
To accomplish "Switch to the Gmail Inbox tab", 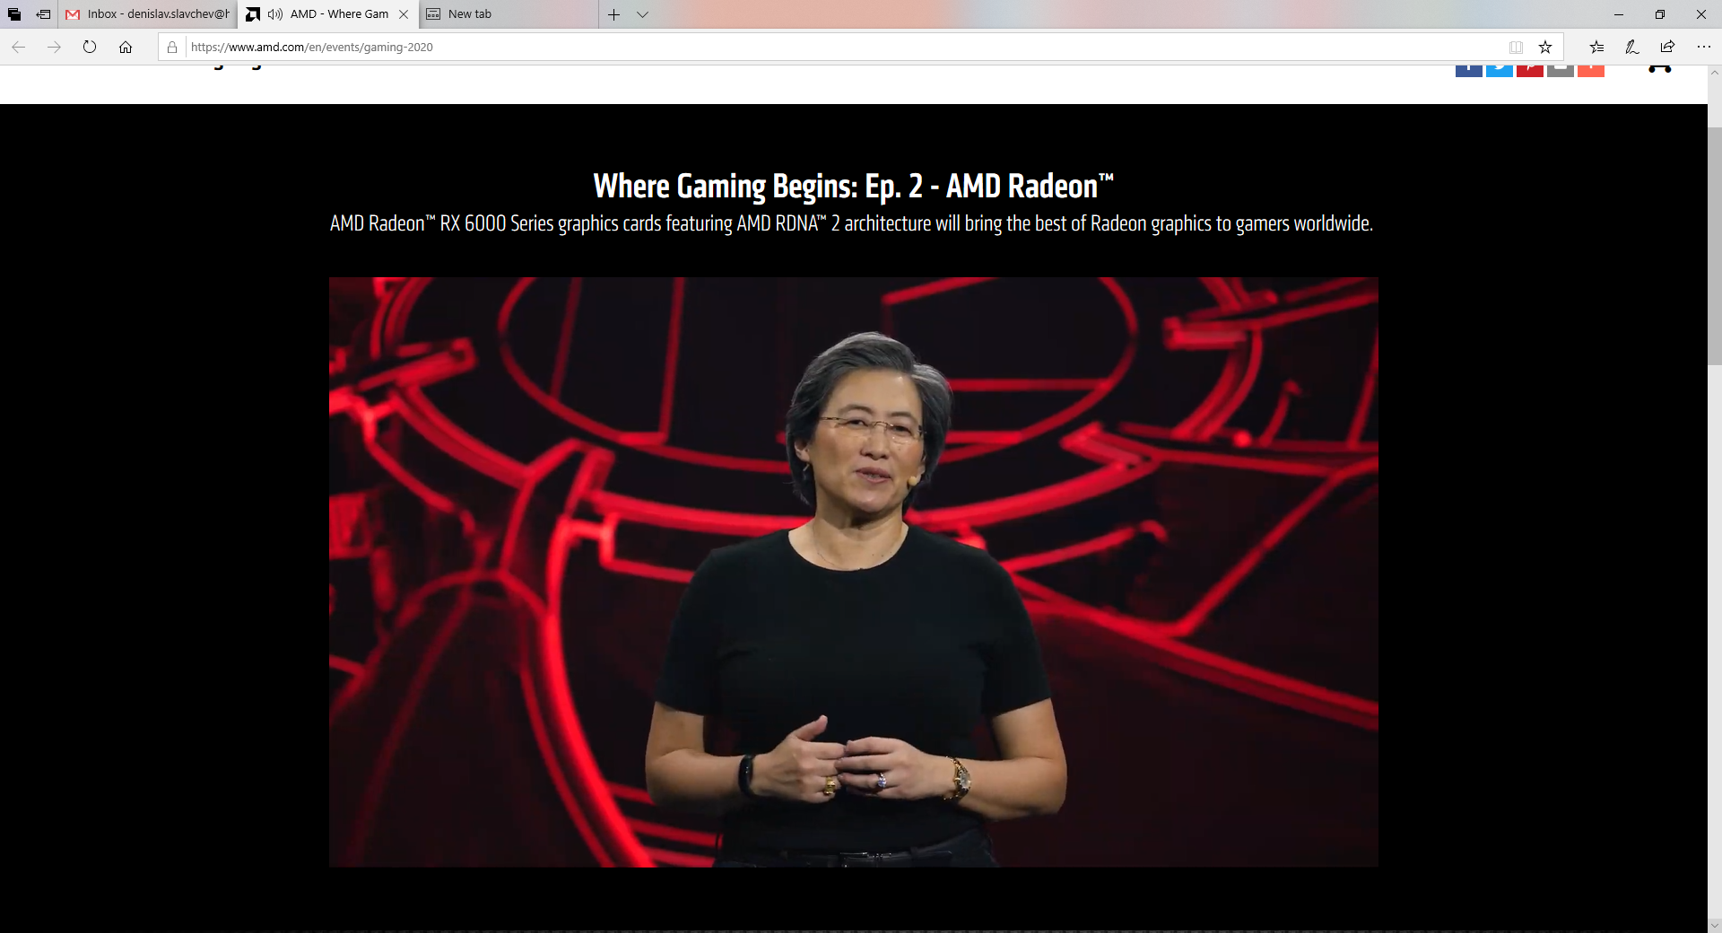I will point(148,14).
